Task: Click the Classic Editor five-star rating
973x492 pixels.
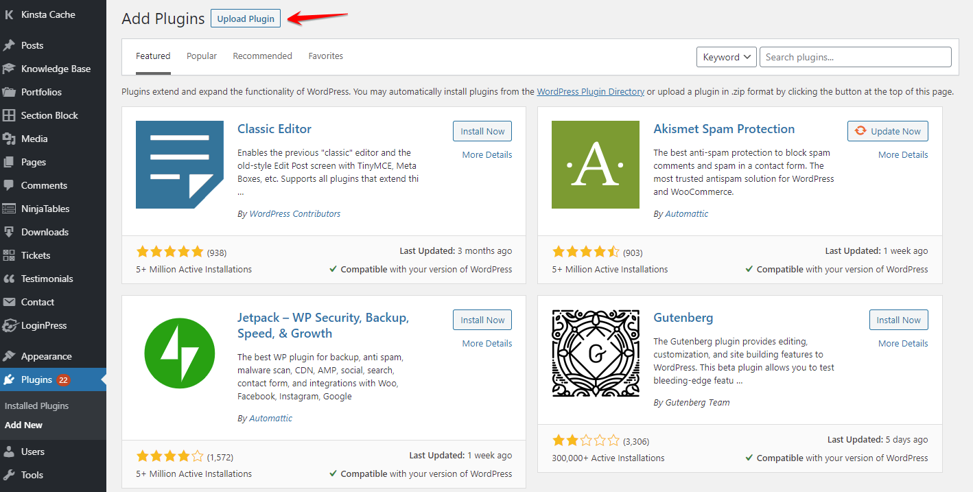Action: 170,251
